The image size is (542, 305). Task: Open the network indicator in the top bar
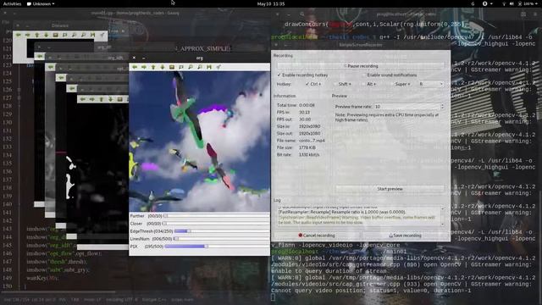pos(504,3)
